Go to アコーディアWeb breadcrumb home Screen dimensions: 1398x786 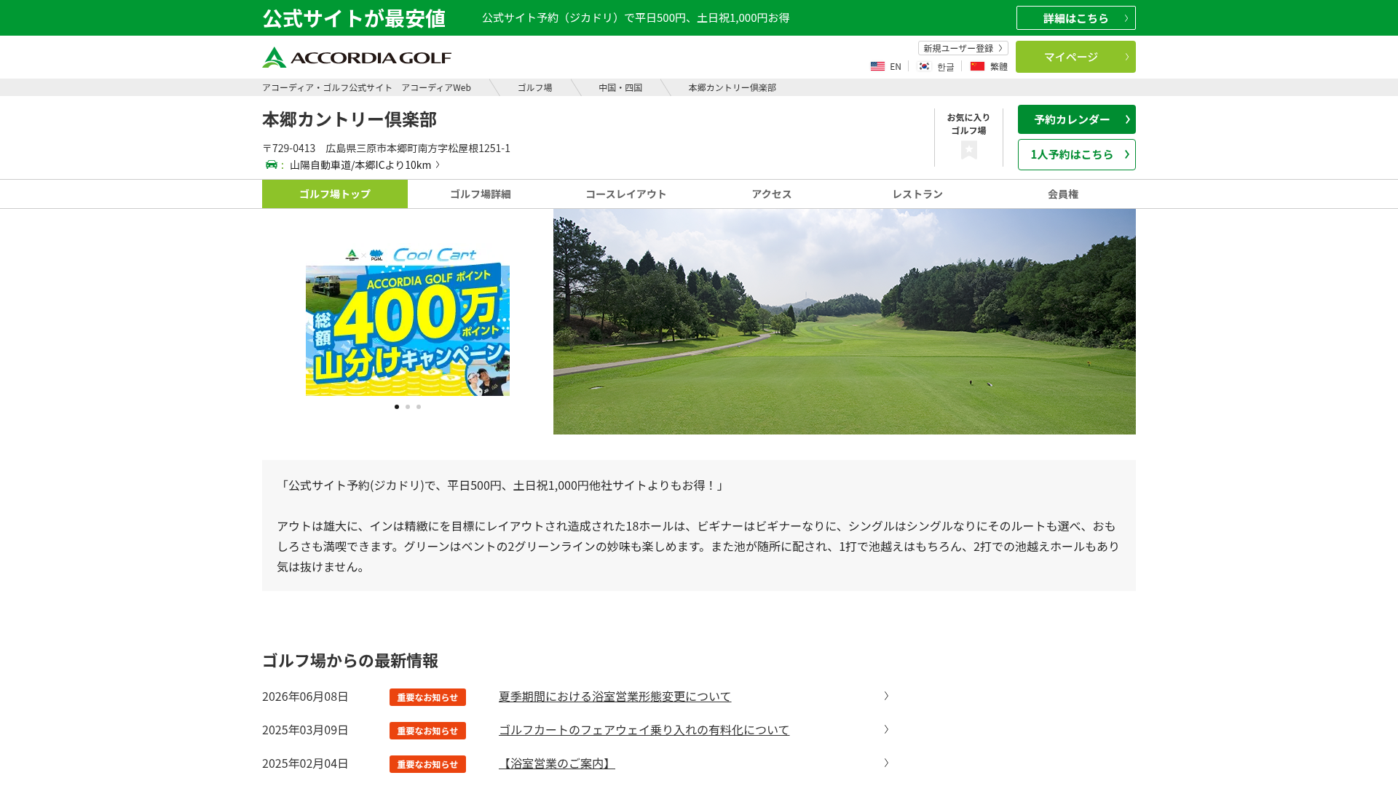point(366,87)
